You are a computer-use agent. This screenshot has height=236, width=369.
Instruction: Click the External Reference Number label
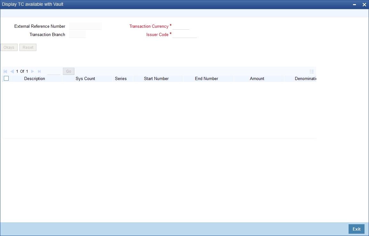40,26
